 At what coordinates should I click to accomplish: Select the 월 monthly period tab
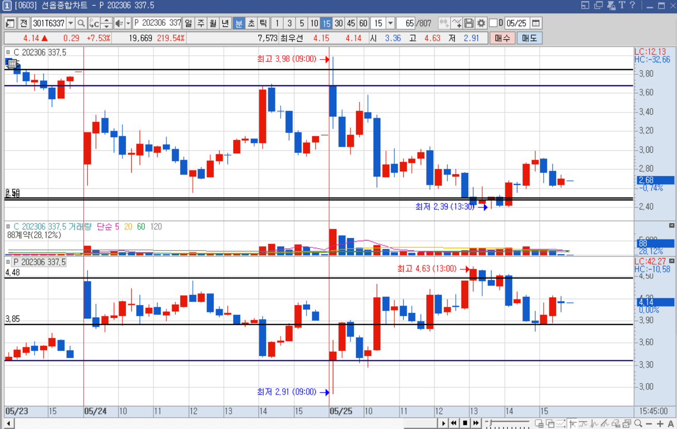(213, 23)
